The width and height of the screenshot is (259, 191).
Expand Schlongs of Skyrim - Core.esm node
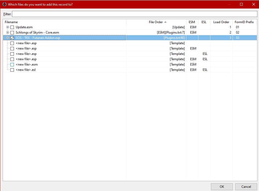pyautogui.click(x=8, y=32)
